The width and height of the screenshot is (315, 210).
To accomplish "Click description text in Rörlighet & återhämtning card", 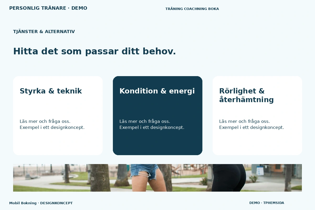I will coord(251,124).
